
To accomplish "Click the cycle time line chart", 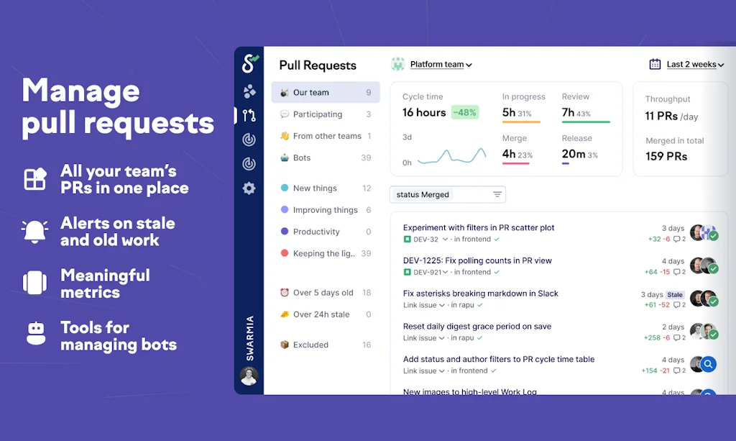I will 451,155.
